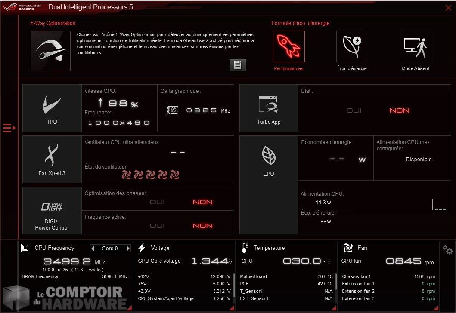Set Optimisation des phases to OUI
456x313 pixels.
(x=157, y=202)
